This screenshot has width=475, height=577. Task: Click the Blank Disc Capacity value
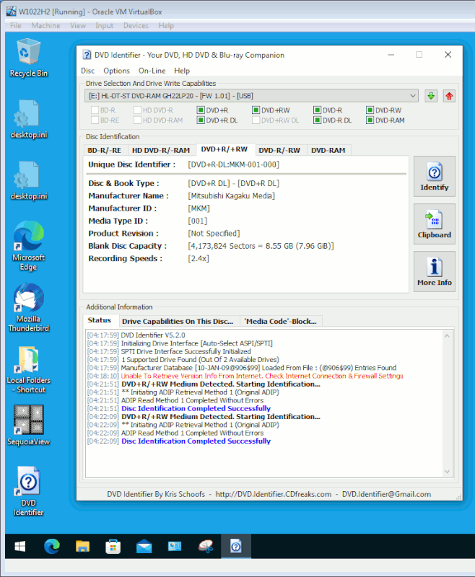(261, 246)
